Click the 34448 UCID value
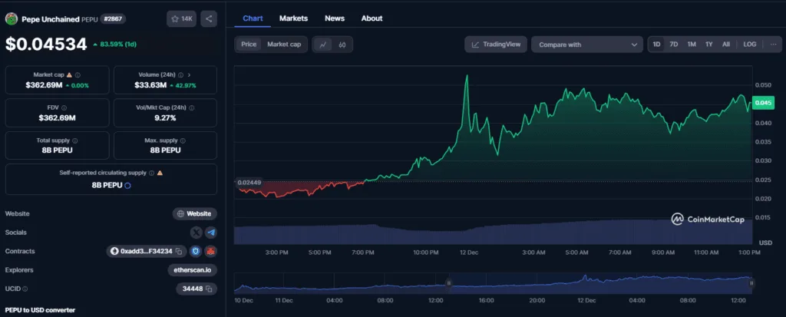786x317 pixels. (x=193, y=289)
